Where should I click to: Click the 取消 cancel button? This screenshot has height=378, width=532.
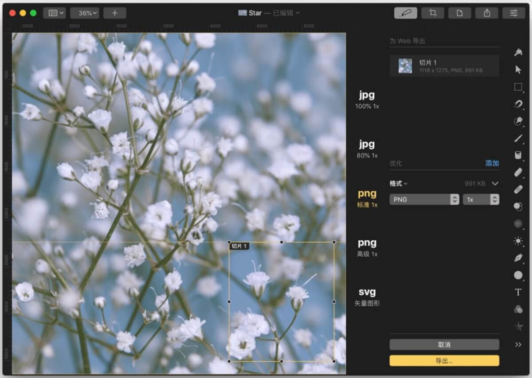pyautogui.click(x=444, y=344)
